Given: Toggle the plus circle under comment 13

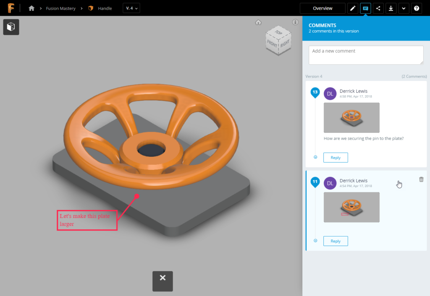Looking at the screenshot, I should 315,157.
